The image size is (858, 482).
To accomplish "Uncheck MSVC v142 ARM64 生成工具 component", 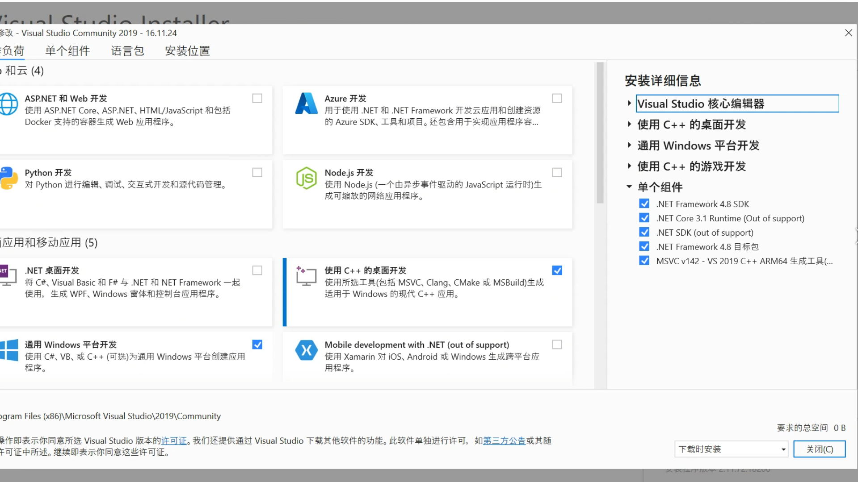I will tap(644, 261).
